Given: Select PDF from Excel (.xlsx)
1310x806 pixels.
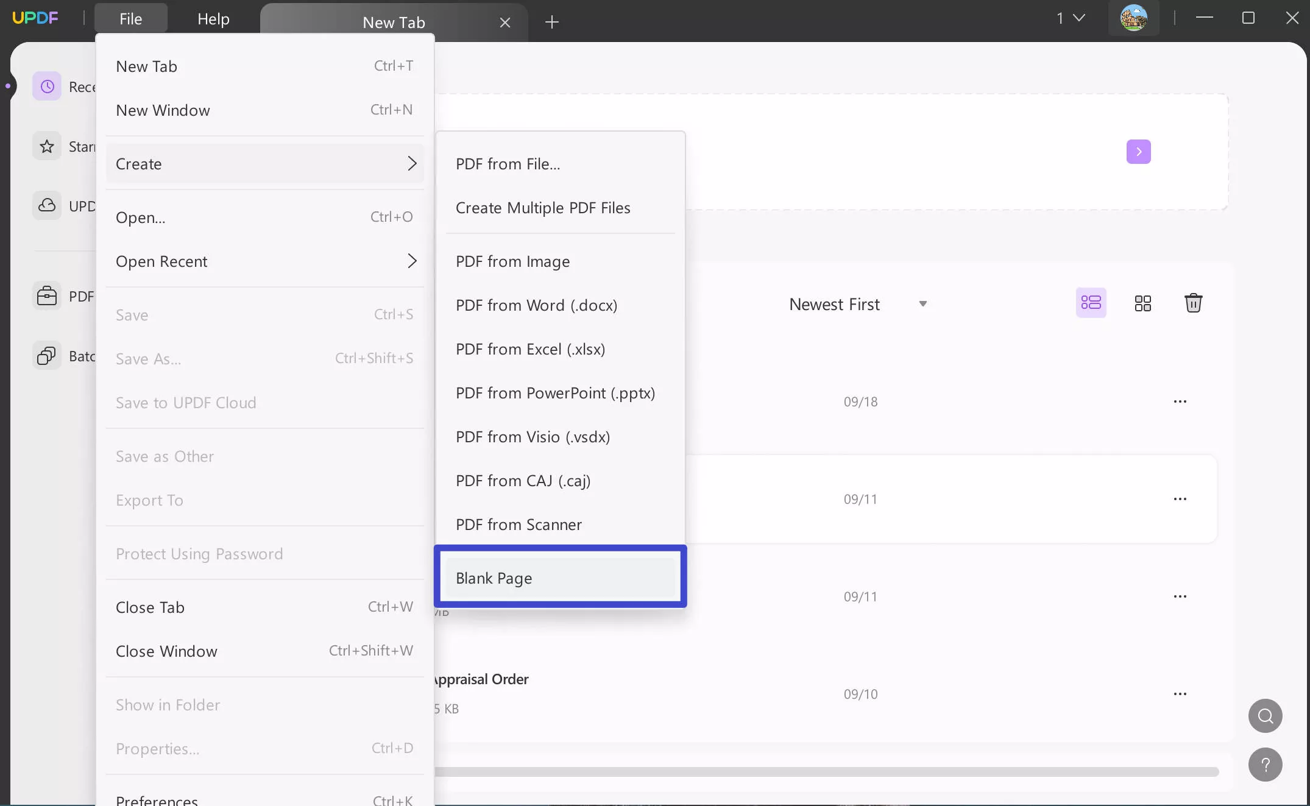Looking at the screenshot, I should pyautogui.click(x=560, y=349).
